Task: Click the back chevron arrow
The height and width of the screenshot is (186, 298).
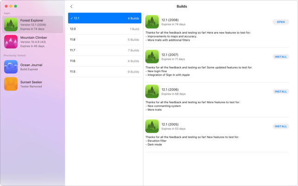Action: [71, 6]
